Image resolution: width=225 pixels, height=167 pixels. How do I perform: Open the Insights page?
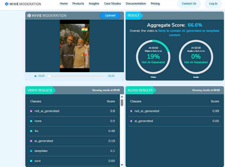pyautogui.click(x=94, y=4)
